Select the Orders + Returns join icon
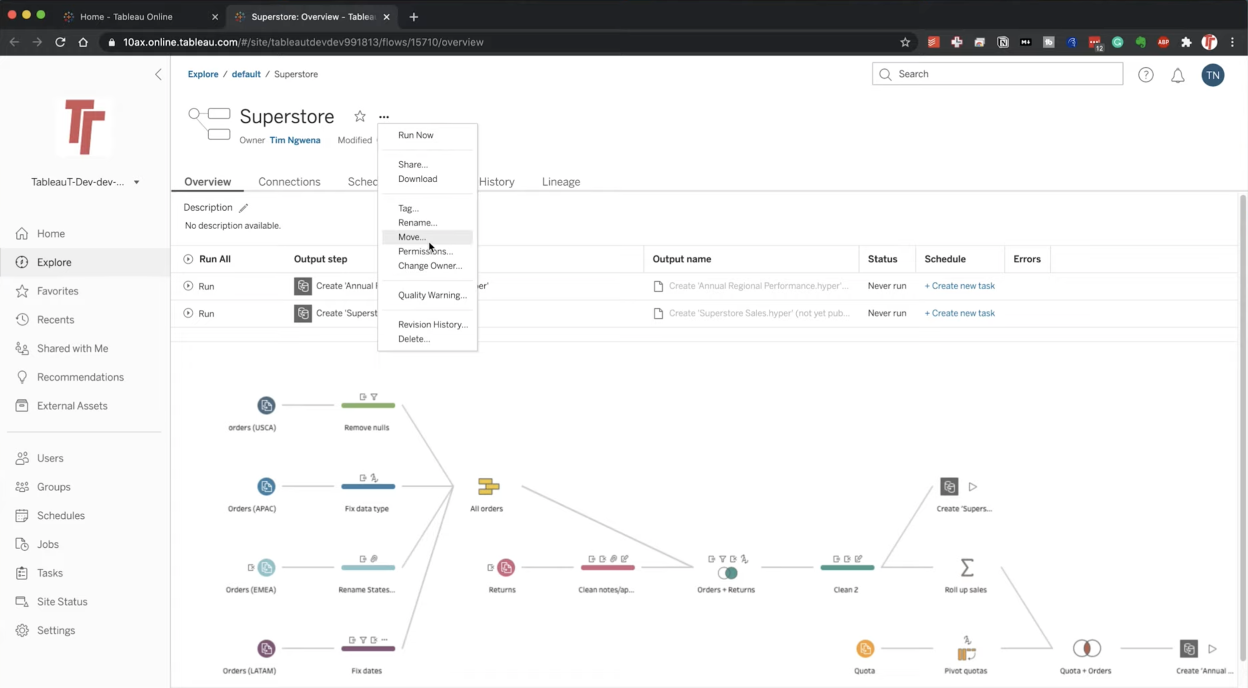This screenshot has width=1248, height=688. click(x=727, y=573)
